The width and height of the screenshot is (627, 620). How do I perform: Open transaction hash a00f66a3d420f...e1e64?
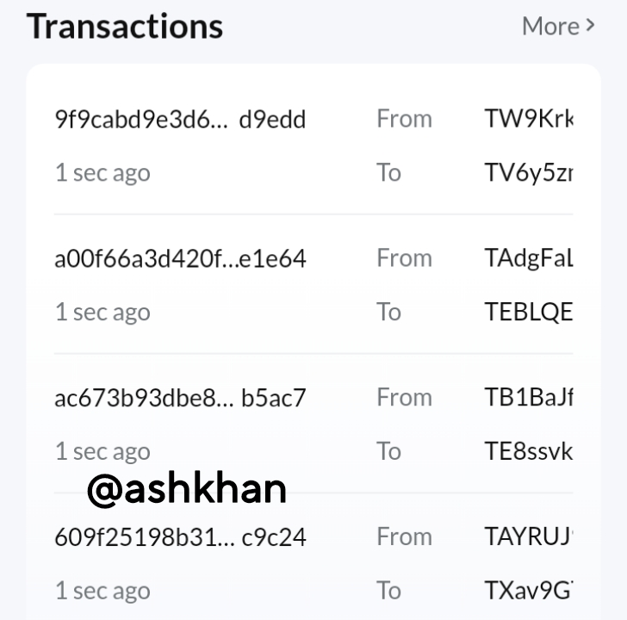click(180, 258)
